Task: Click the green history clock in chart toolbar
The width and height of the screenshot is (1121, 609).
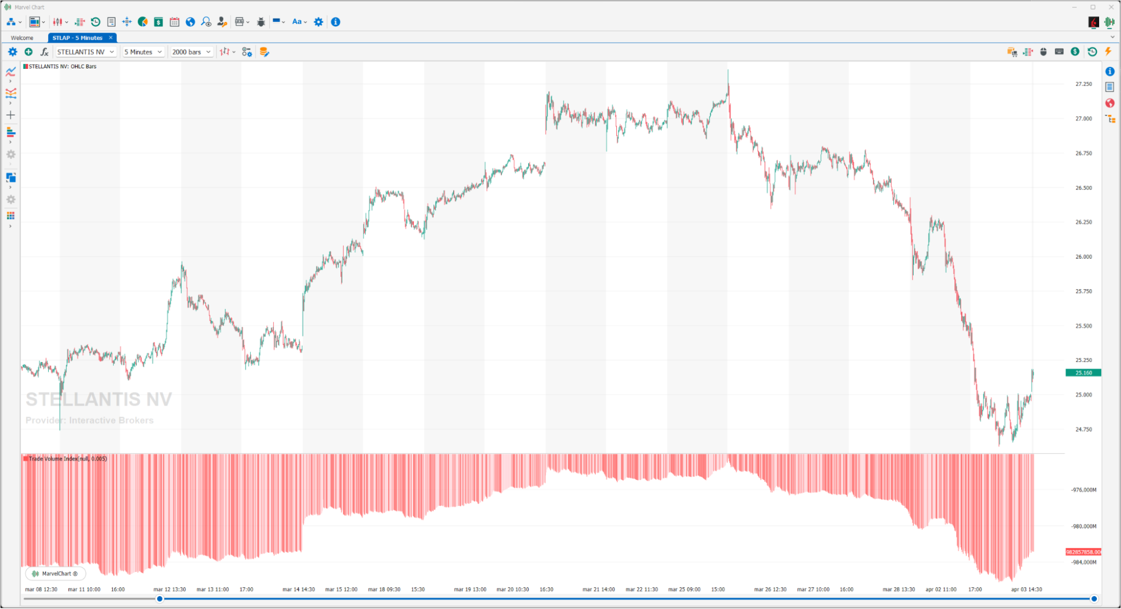Action: click(x=1092, y=52)
